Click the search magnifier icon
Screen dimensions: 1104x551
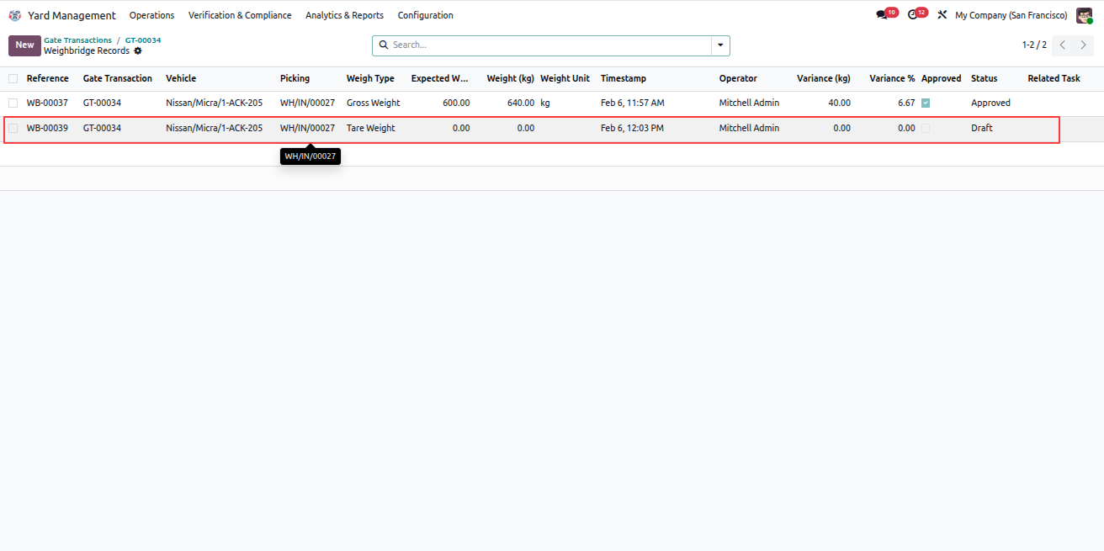384,45
